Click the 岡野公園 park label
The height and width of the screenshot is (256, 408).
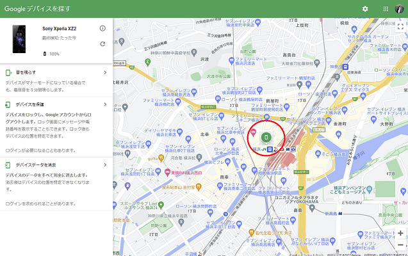158,225
